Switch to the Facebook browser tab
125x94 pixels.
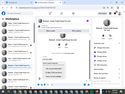coord(19,3)
